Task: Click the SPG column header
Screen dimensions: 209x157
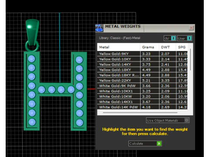Action: pyautogui.click(x=182, y=47)
